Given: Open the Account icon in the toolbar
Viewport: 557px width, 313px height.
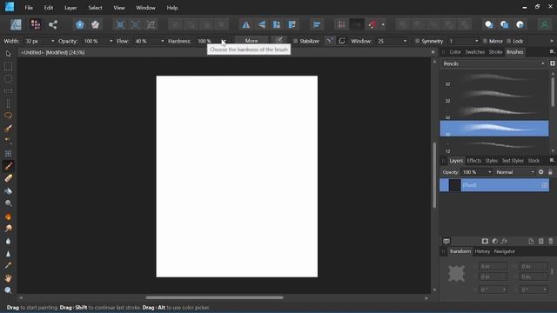Looking at the screenshot, I should pos(544,24).
